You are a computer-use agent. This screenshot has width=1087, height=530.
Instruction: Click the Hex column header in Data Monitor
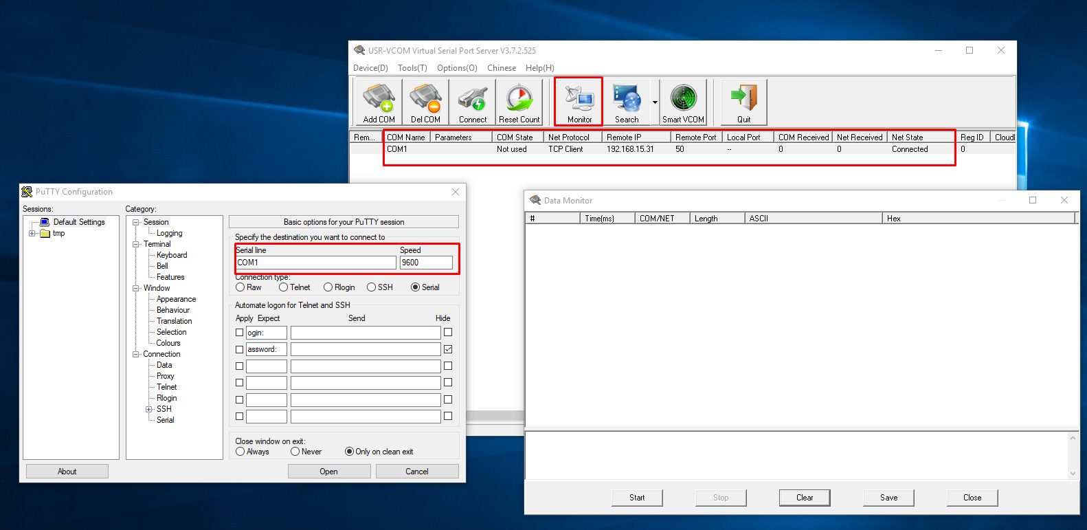[978, 219]
